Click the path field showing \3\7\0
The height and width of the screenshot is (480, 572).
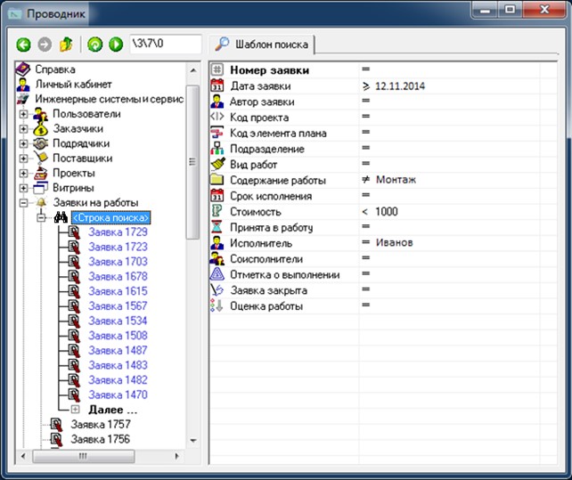(166, 45)
